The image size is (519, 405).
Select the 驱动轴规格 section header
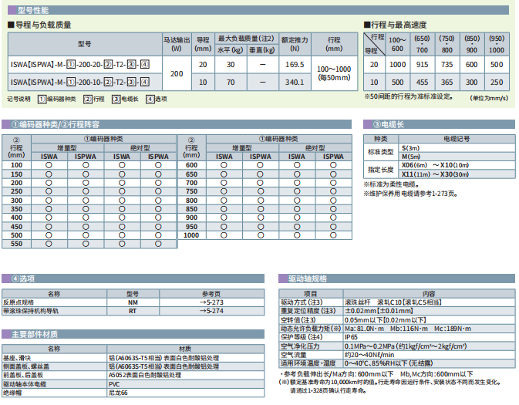point(308,278)
